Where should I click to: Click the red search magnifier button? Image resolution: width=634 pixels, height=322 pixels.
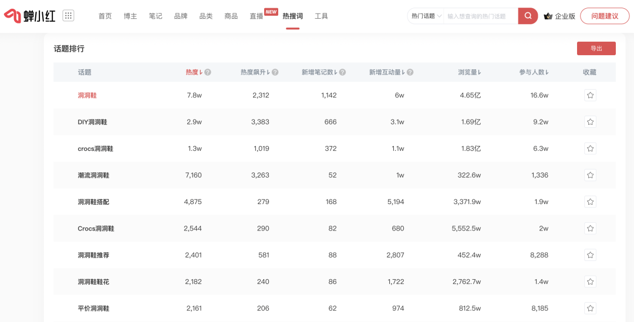click(528, 16)
